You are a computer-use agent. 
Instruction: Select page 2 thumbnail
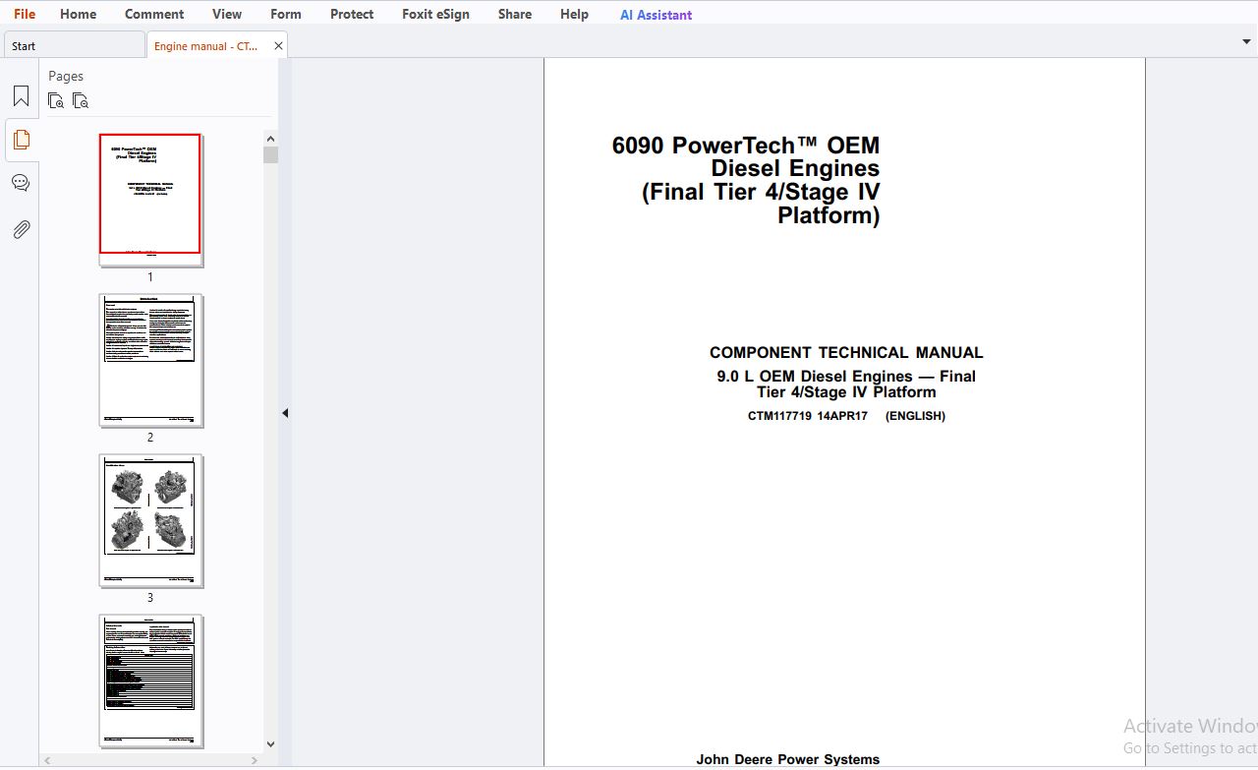click(150, 360)
